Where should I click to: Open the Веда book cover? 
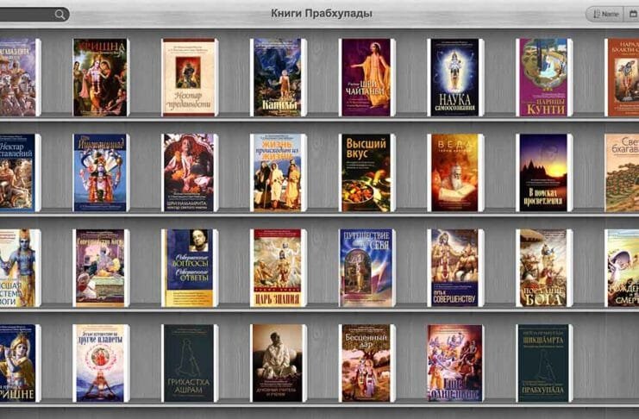point(455,172)
